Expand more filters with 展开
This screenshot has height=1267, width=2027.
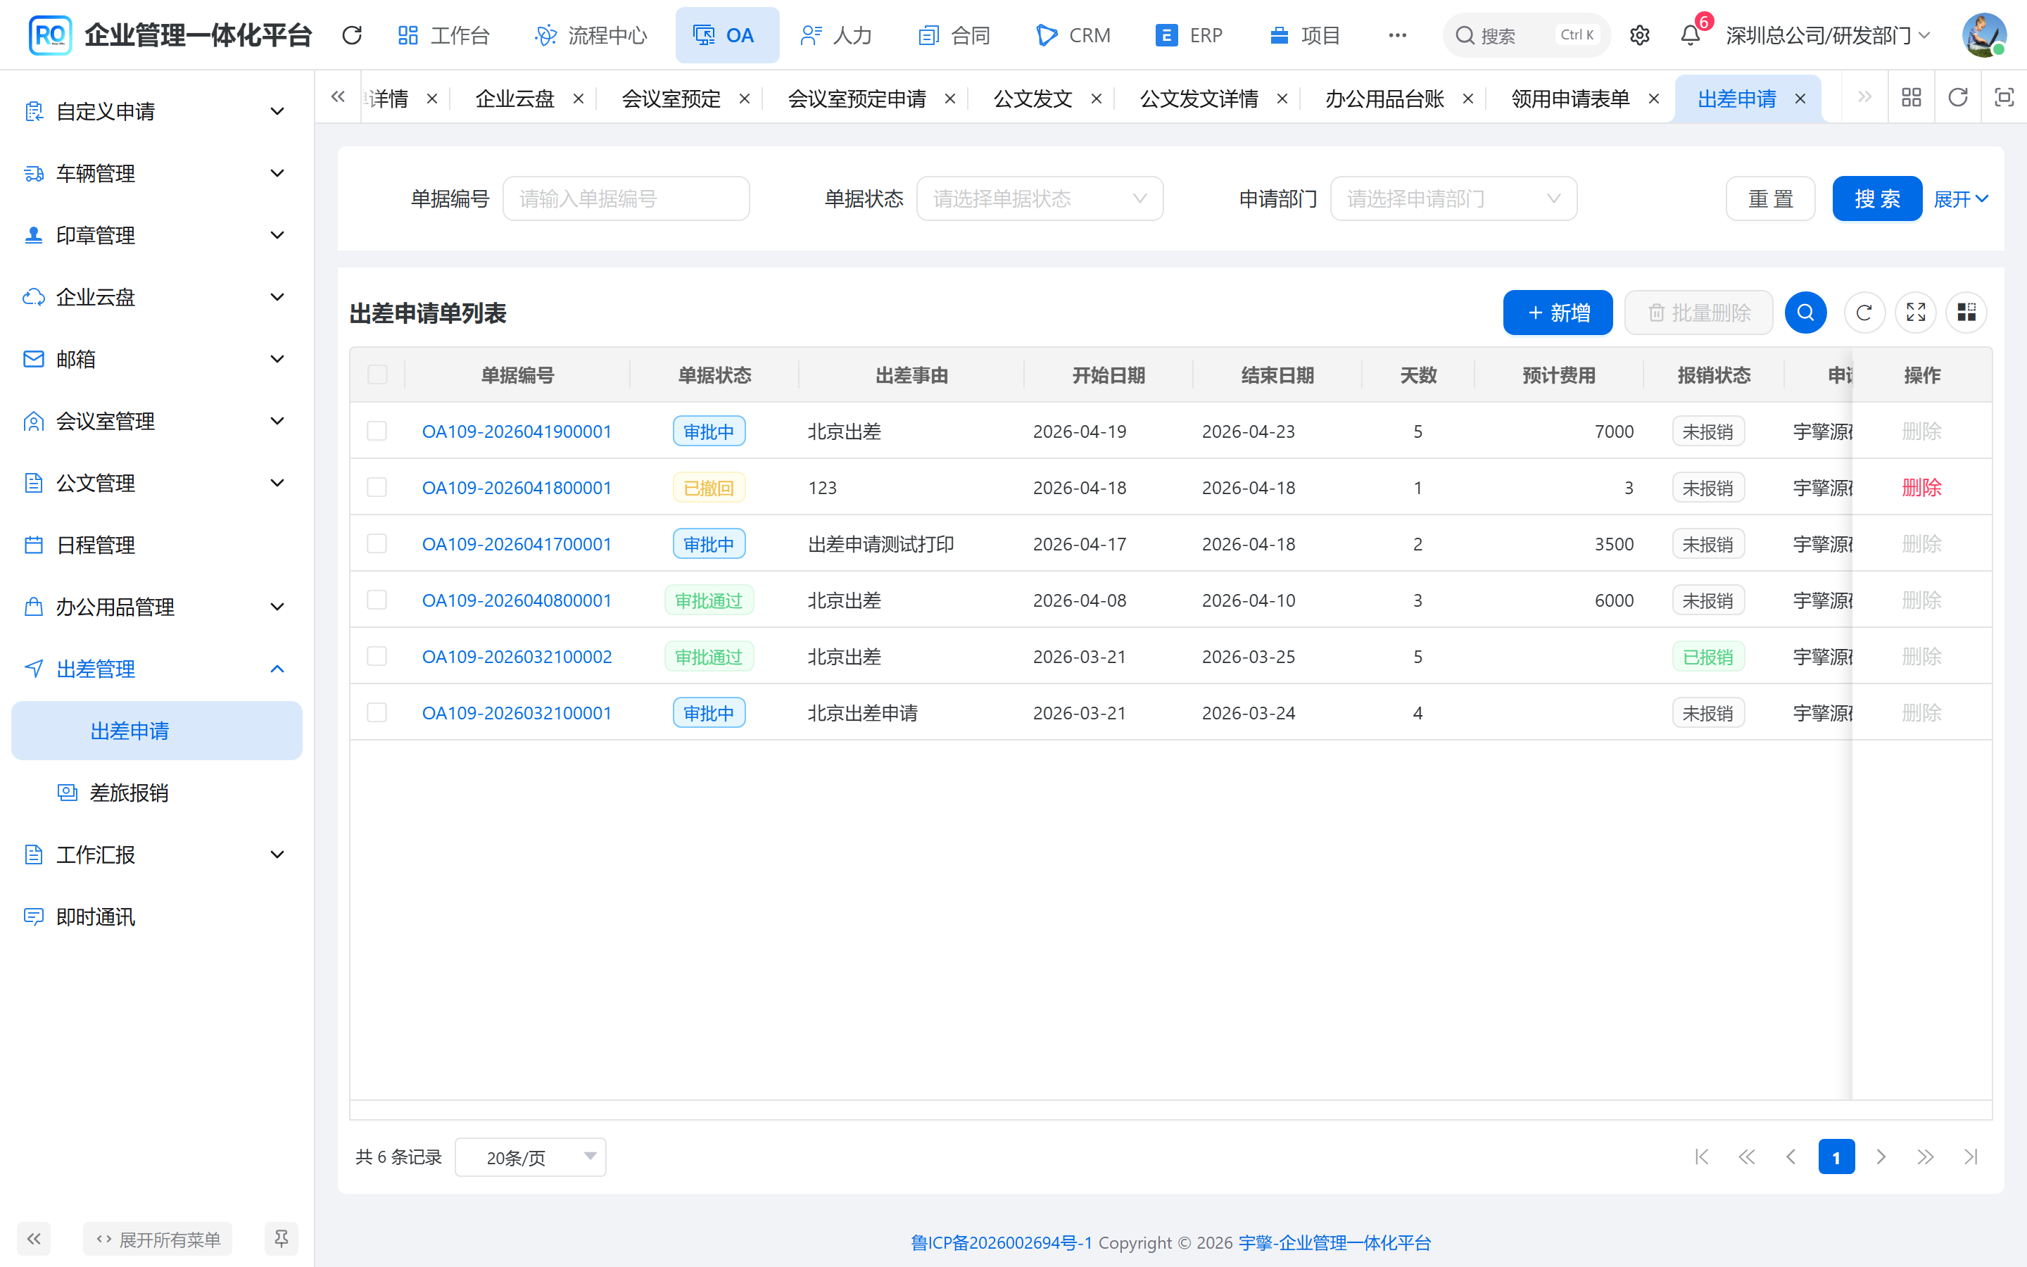[1960, 198]
